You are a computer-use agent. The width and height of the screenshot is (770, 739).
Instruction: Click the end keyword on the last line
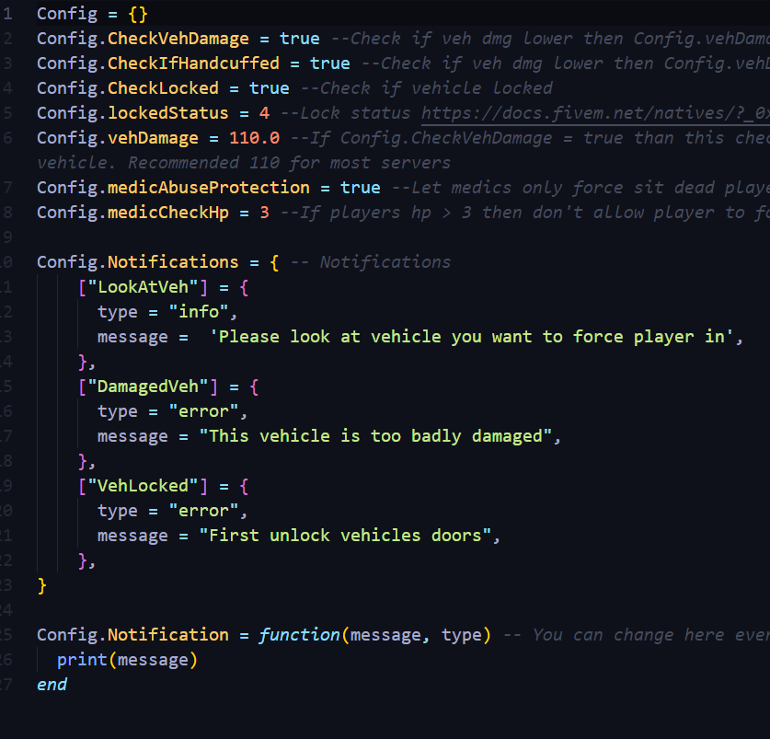click(52, 685)
